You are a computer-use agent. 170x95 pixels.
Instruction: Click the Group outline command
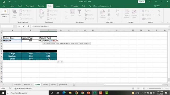146,11
